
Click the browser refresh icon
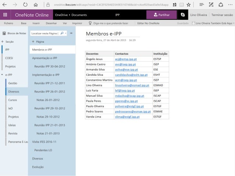25,5
